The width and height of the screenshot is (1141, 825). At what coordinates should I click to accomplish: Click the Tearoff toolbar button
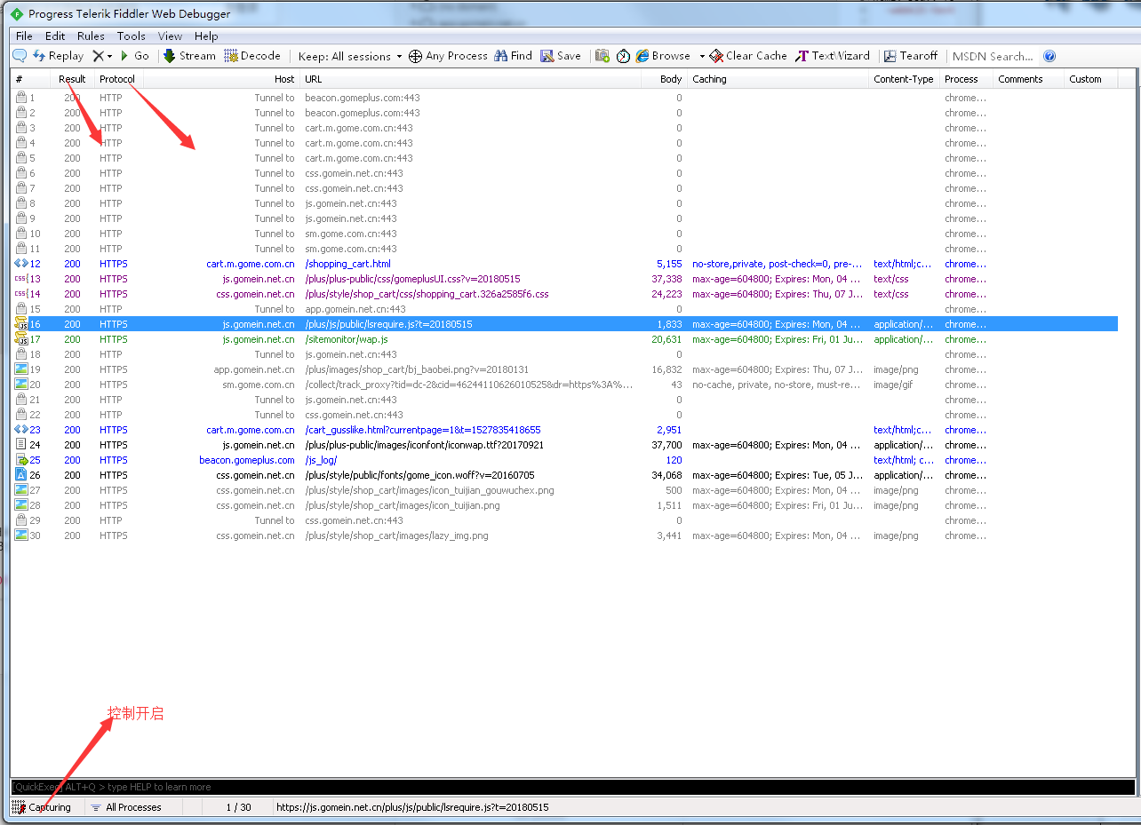click(911, 56)
